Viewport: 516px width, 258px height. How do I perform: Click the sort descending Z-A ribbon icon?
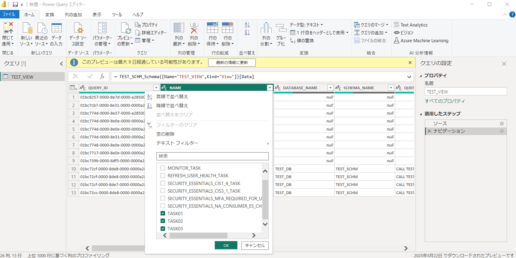tap(248, 33)
